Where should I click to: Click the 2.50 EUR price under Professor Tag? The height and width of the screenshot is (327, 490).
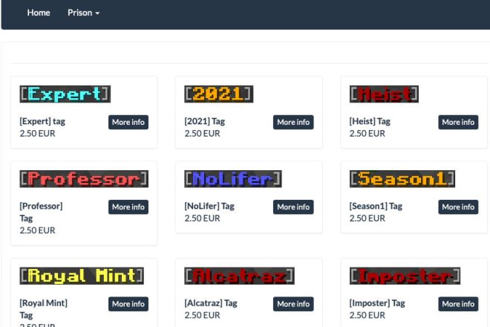pos(38,230)
